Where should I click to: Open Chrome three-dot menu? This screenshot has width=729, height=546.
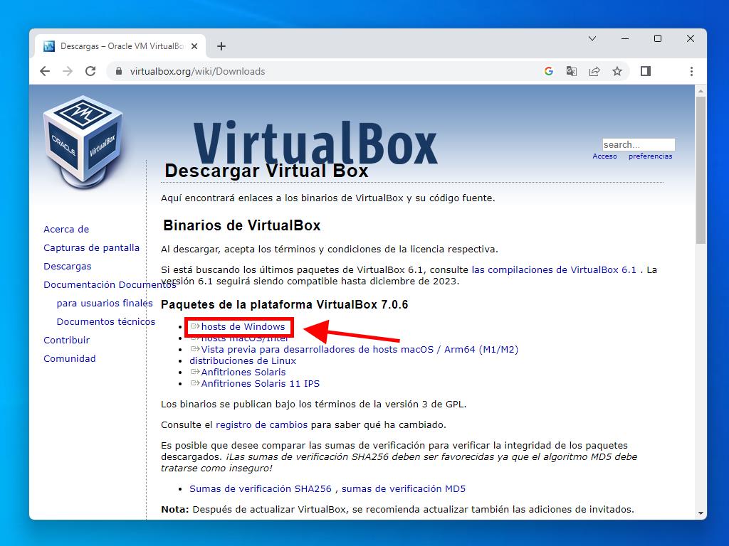tap(691, 71)
